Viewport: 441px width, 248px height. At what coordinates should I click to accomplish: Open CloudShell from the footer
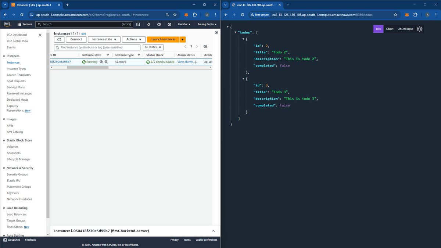(11, 240)
